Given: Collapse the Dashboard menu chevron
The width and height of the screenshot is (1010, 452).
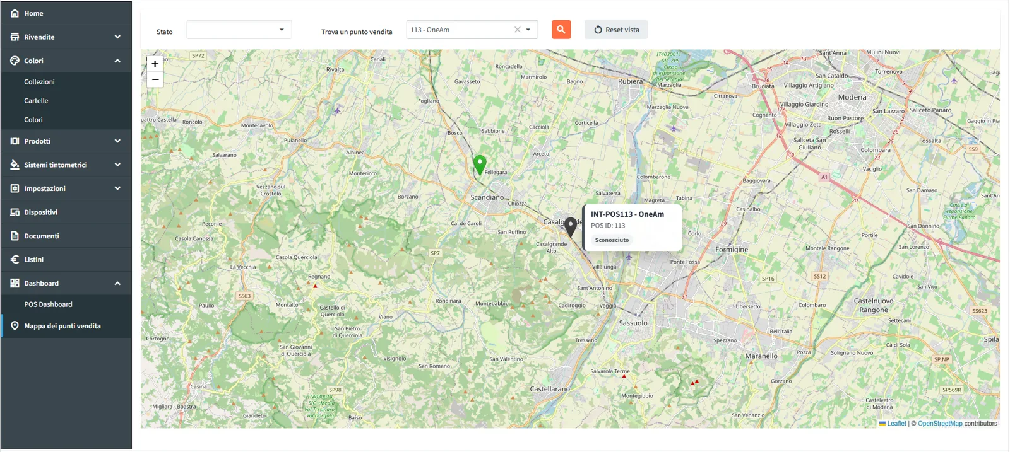Looking at the screenshot, I should pos(117,283).
